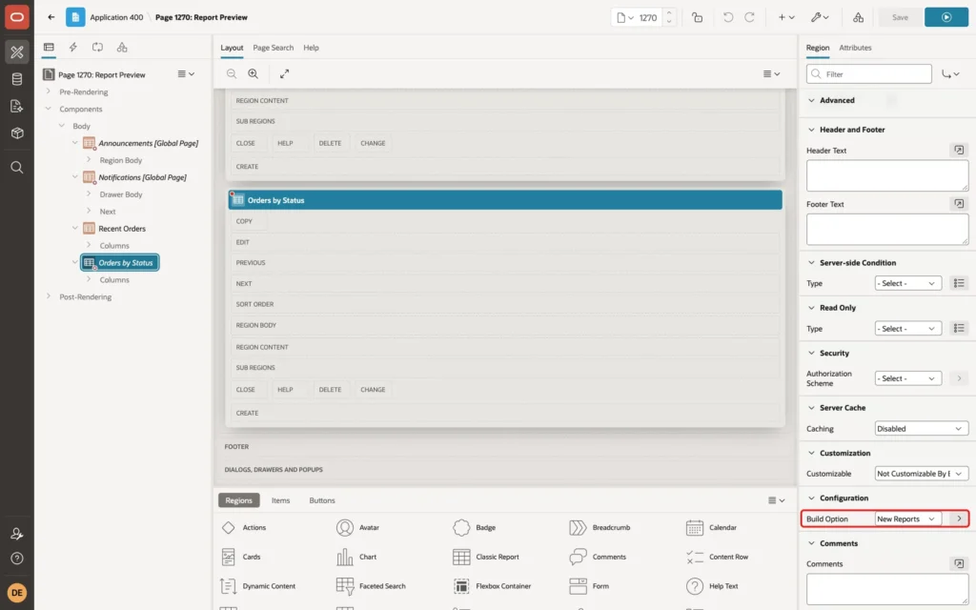Open the administration user icon

[17, 534]
